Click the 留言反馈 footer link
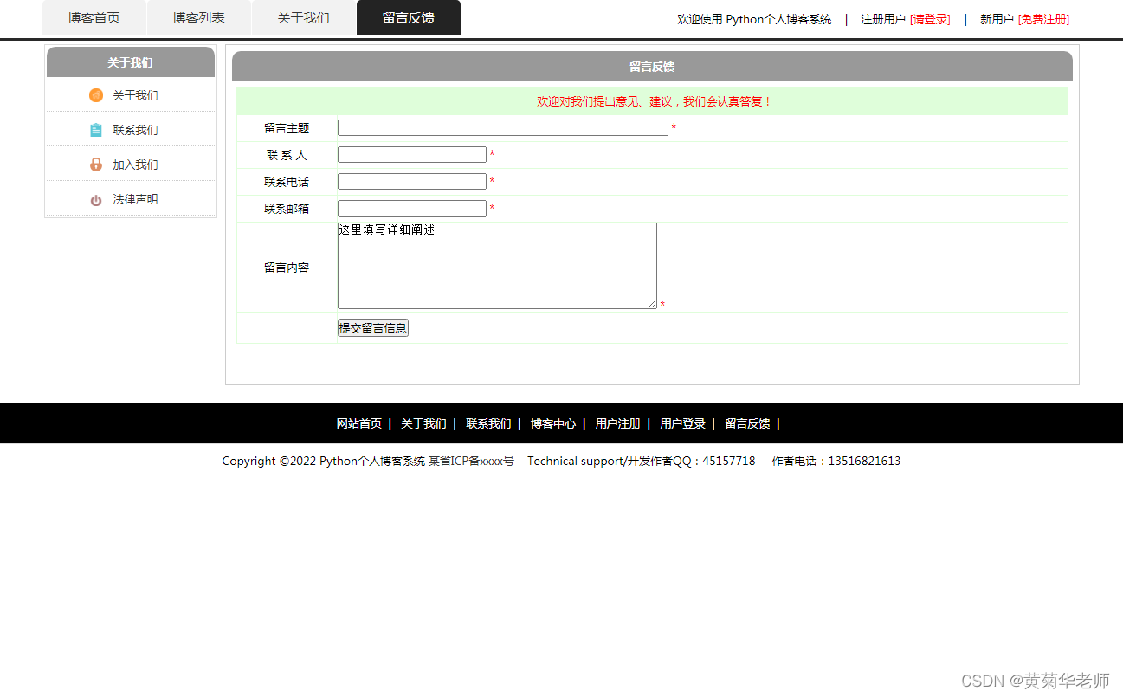 pos(747,423)
